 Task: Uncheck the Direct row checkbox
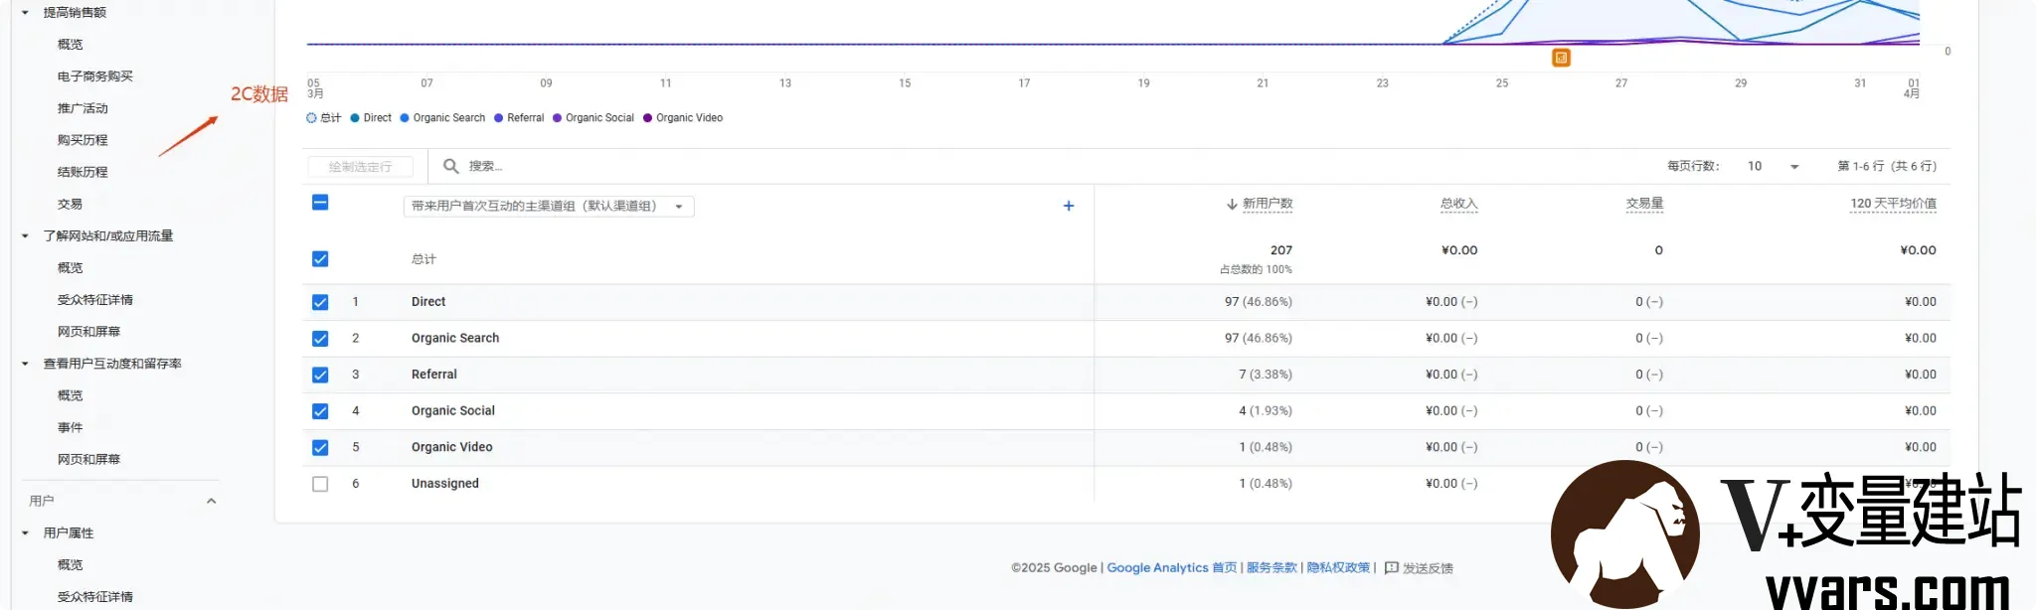pos(320,302)
